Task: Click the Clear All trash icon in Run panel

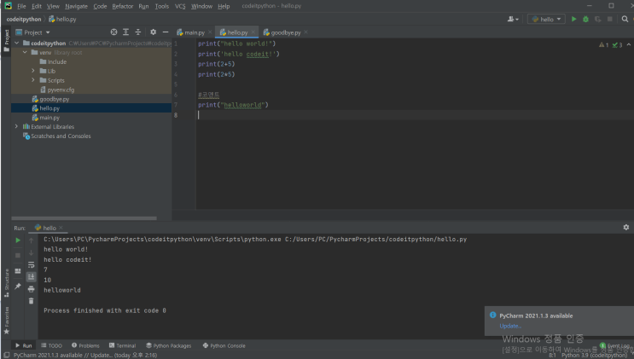Action: point(32,301)
